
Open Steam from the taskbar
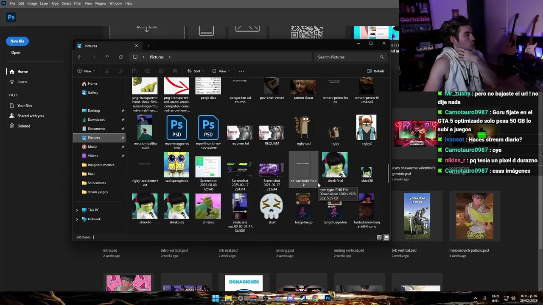(x=303, y=298)
